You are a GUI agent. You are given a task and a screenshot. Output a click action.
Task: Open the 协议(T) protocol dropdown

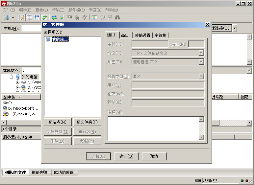point(201,53)
